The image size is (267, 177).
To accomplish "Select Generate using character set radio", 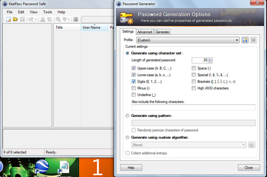I will click(x=127, y=53).
